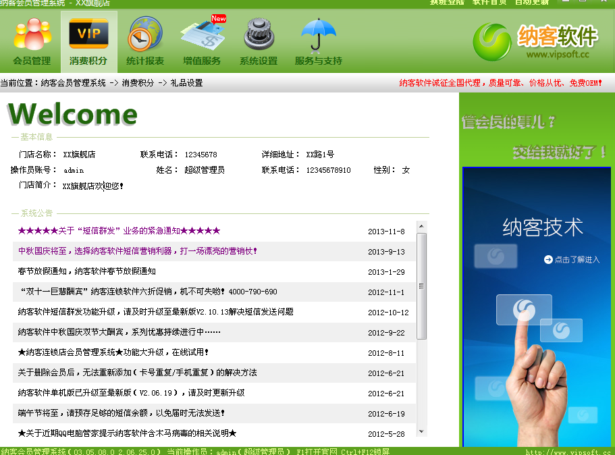Click the 服务与支持 umbrella icon

point(318,35)
